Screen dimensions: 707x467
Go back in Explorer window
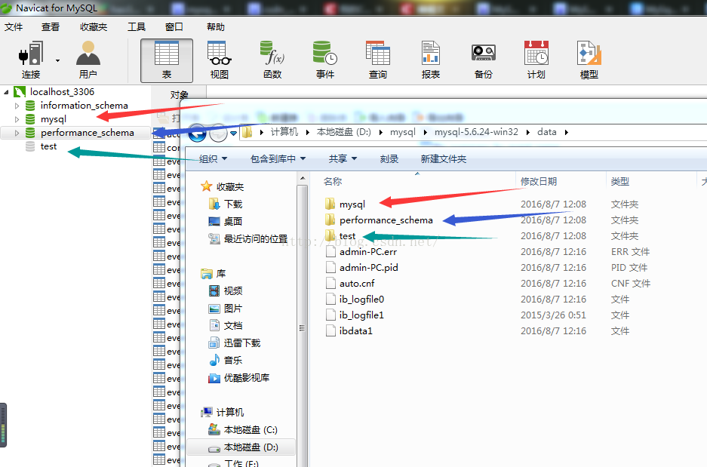pos(197,133)
